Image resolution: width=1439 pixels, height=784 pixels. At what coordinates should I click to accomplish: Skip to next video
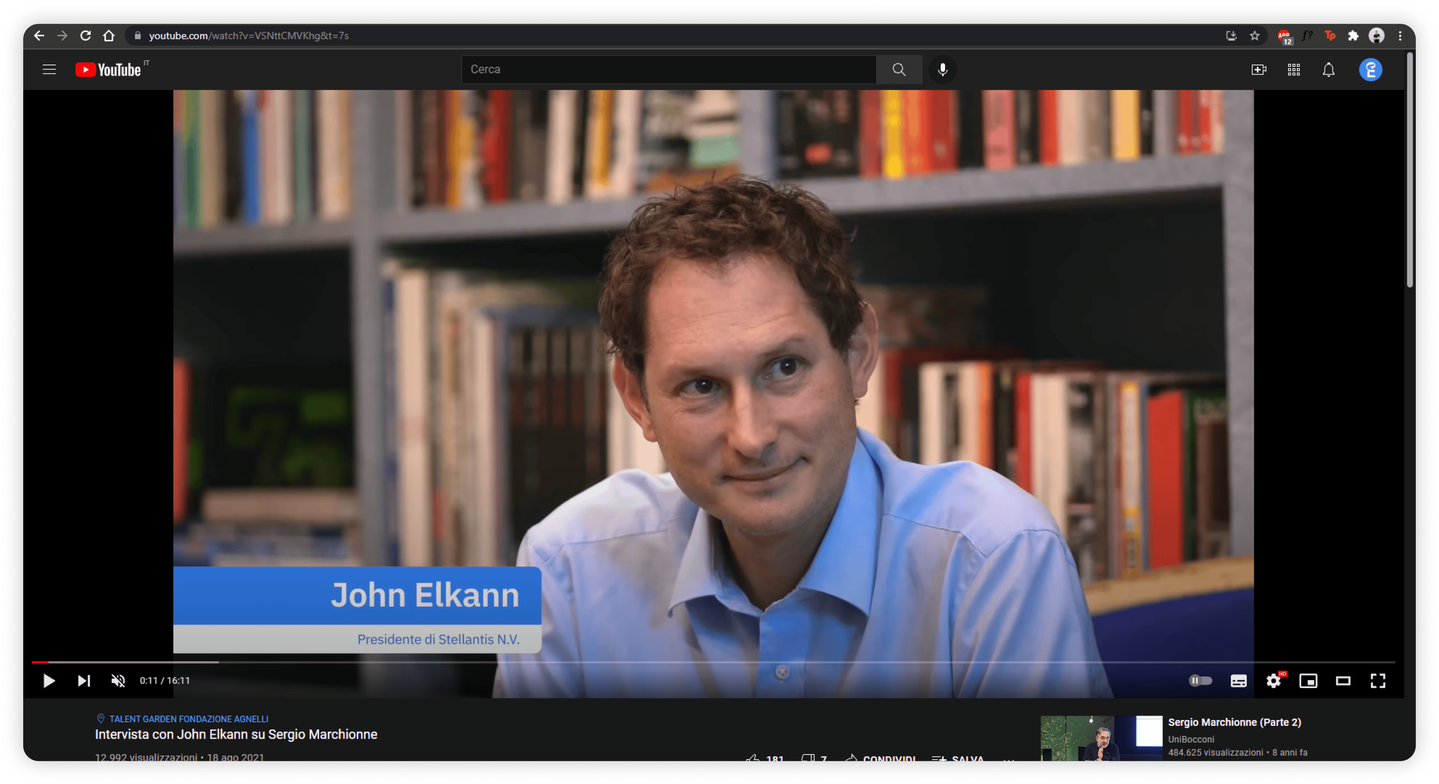tap(84, 681)
